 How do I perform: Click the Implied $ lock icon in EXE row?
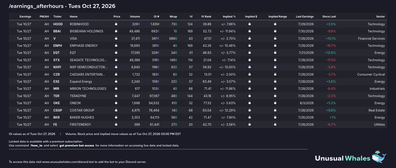point(249,82)
